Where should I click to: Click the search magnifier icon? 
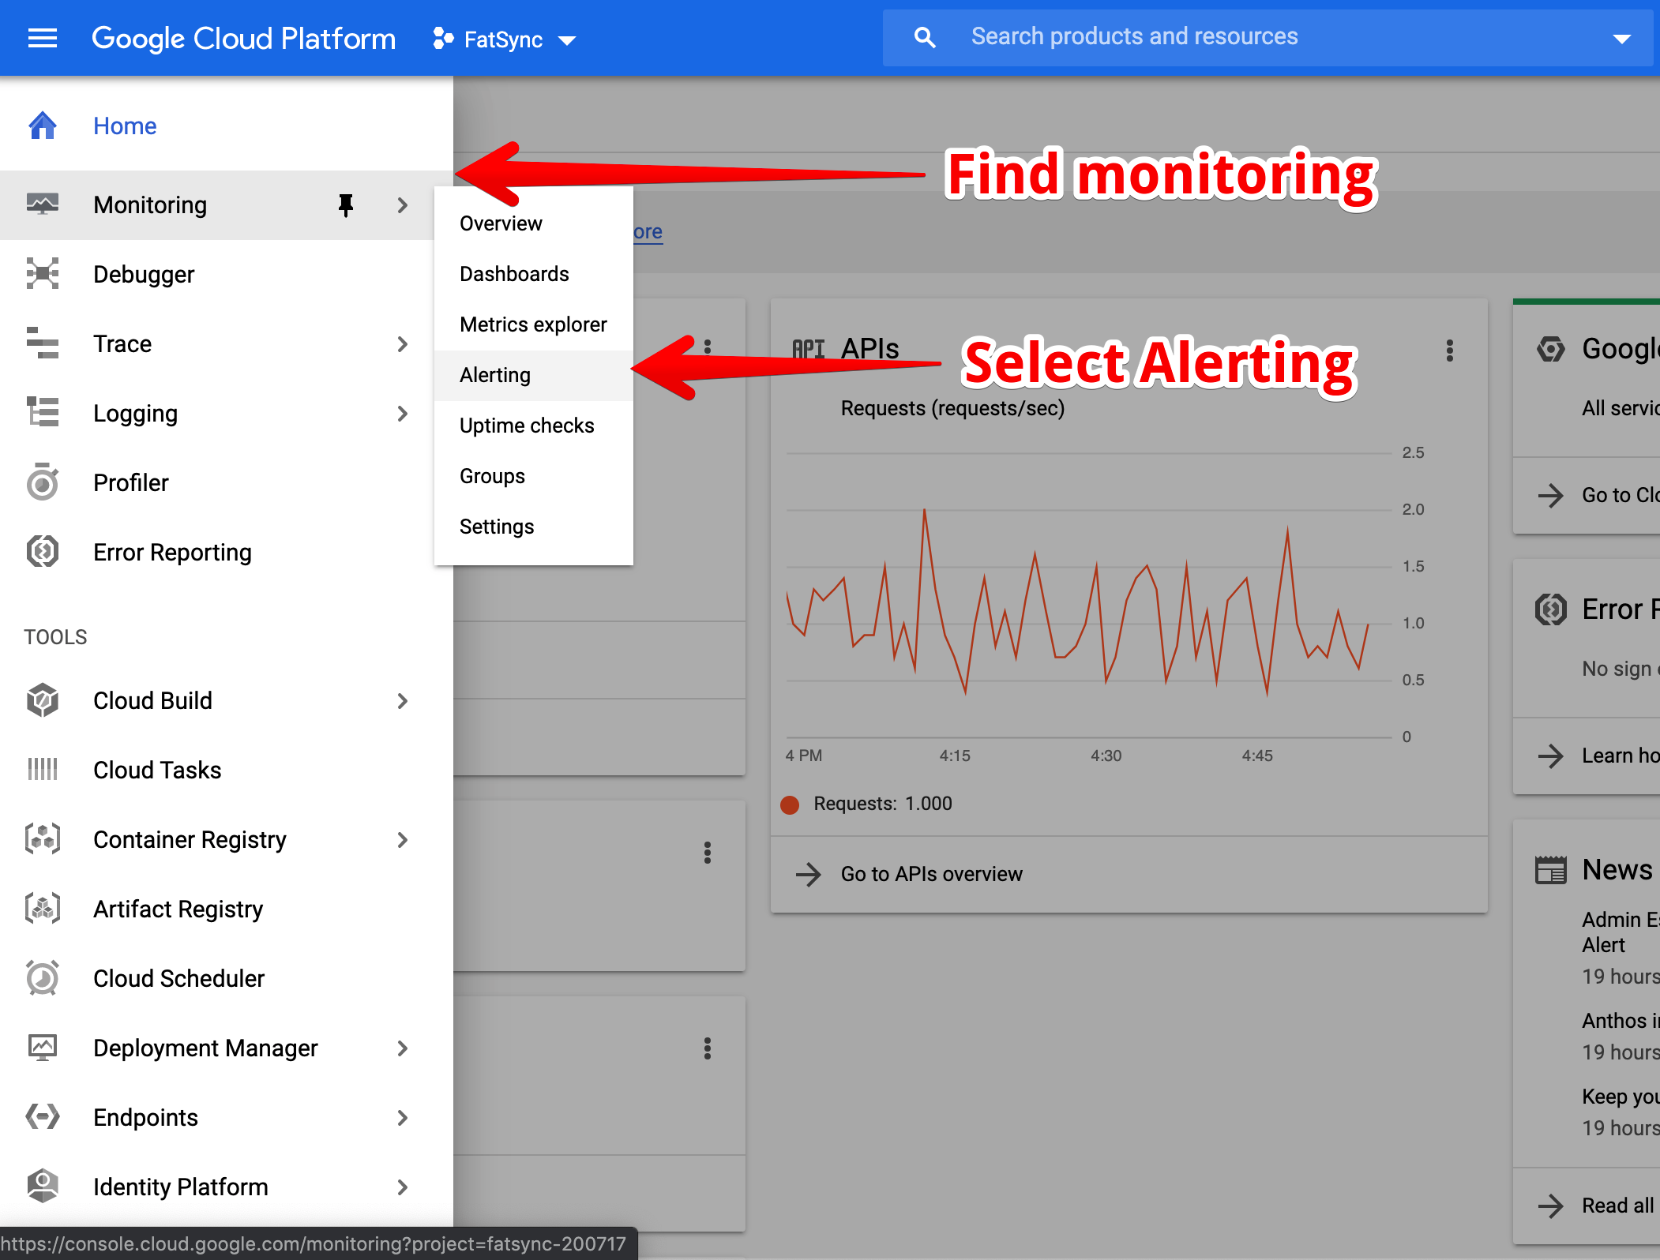[925, 37]
